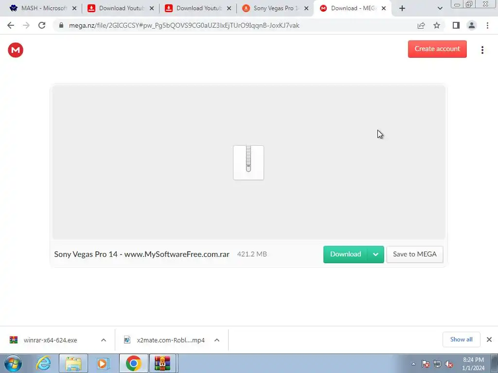Viewport: 498px width, 373px height.
Task: Close the MASH - Microsoft tab
Action: tap(74, 9)
